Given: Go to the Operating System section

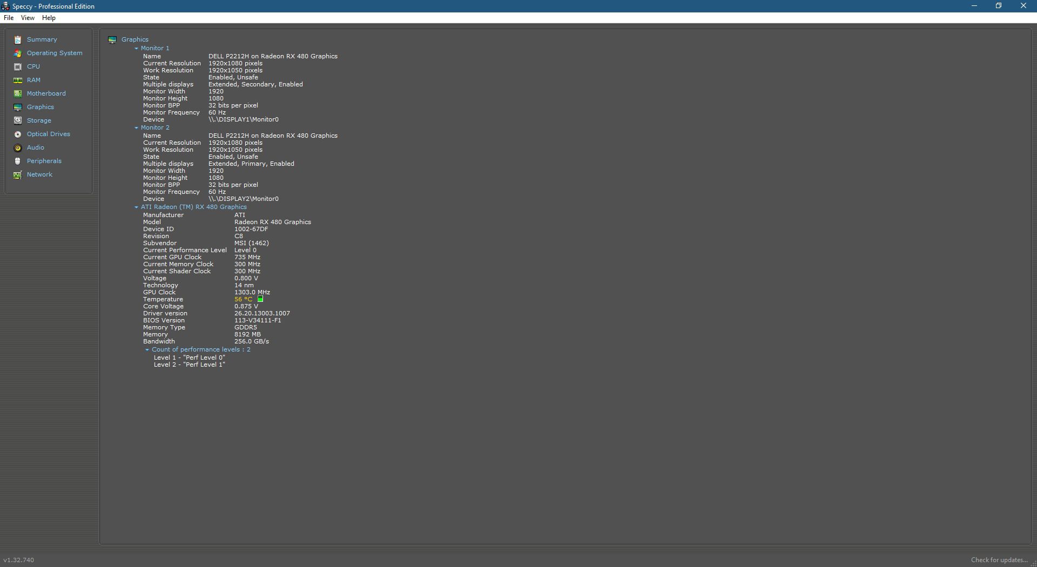Looking at the screenshot, I should click(55, 53).
